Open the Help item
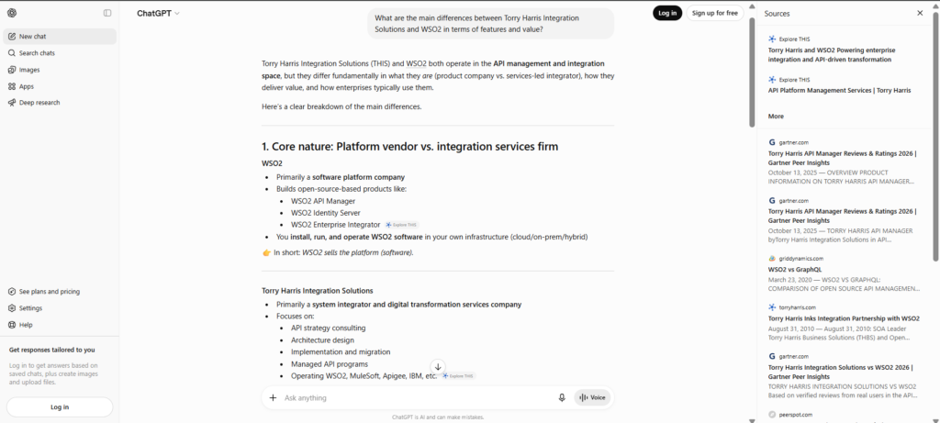 (x=60, y=325)
